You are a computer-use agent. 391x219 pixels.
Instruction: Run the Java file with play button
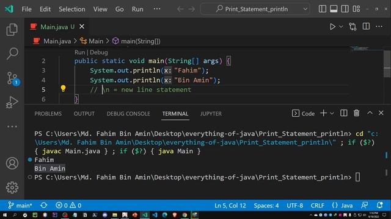point(332,27)
